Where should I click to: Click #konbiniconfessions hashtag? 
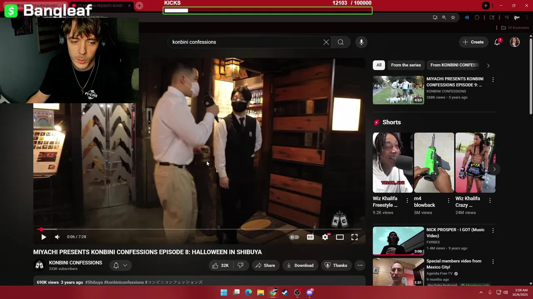124,282
